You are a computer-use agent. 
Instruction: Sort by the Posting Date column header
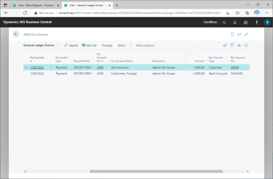(37, 59)
